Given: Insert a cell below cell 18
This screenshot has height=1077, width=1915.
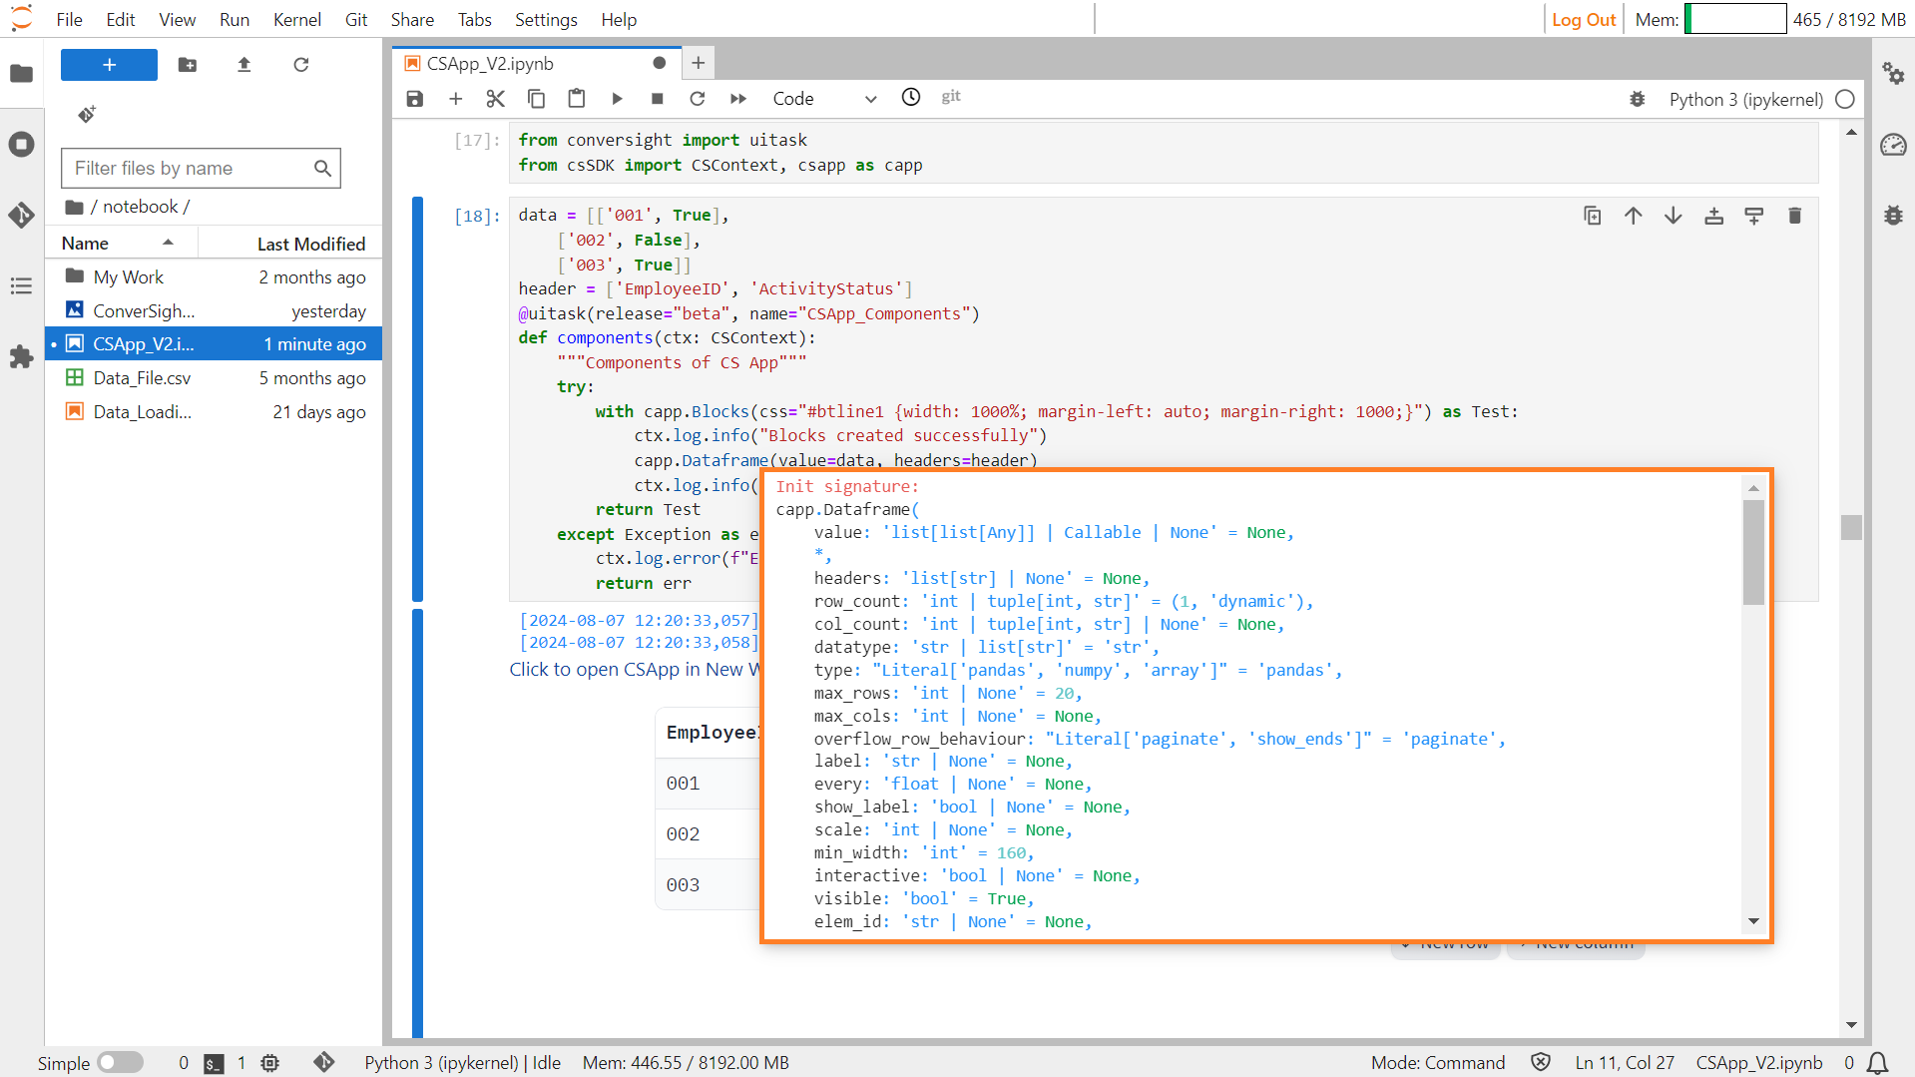Looking at the screenshot, I should pyautogui.click(x=1754, y=216).
